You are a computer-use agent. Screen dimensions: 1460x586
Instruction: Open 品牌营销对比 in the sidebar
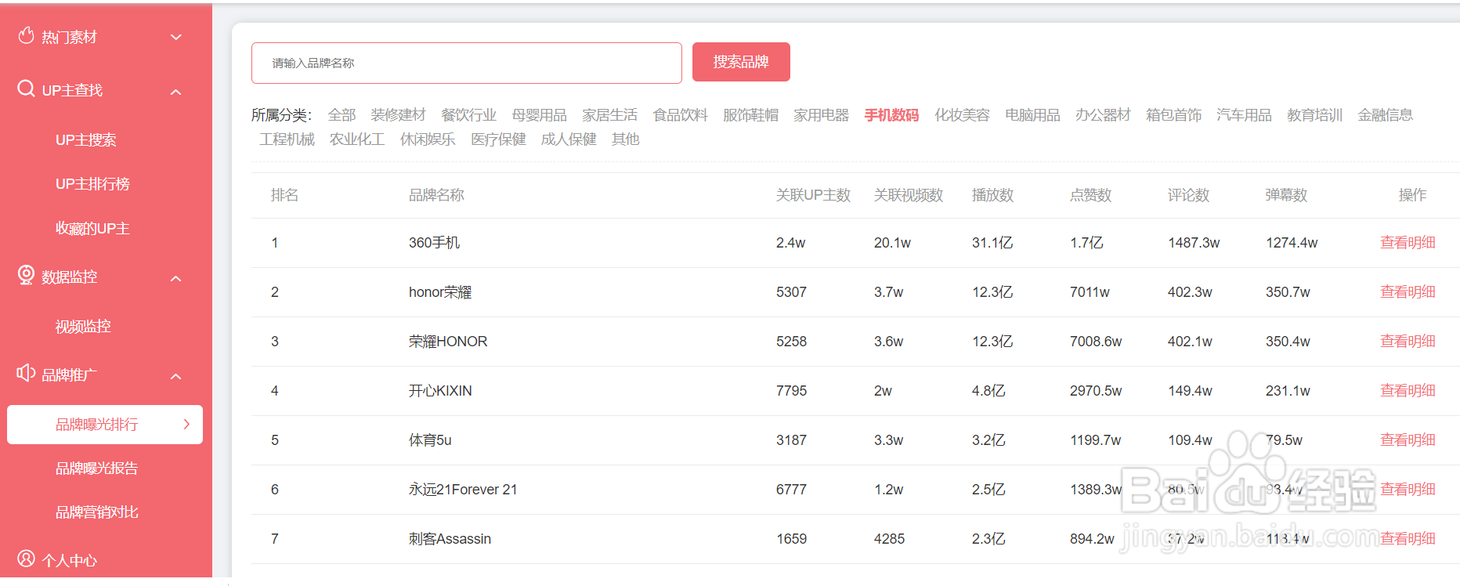pyautogui.click(x=96, y=512)
